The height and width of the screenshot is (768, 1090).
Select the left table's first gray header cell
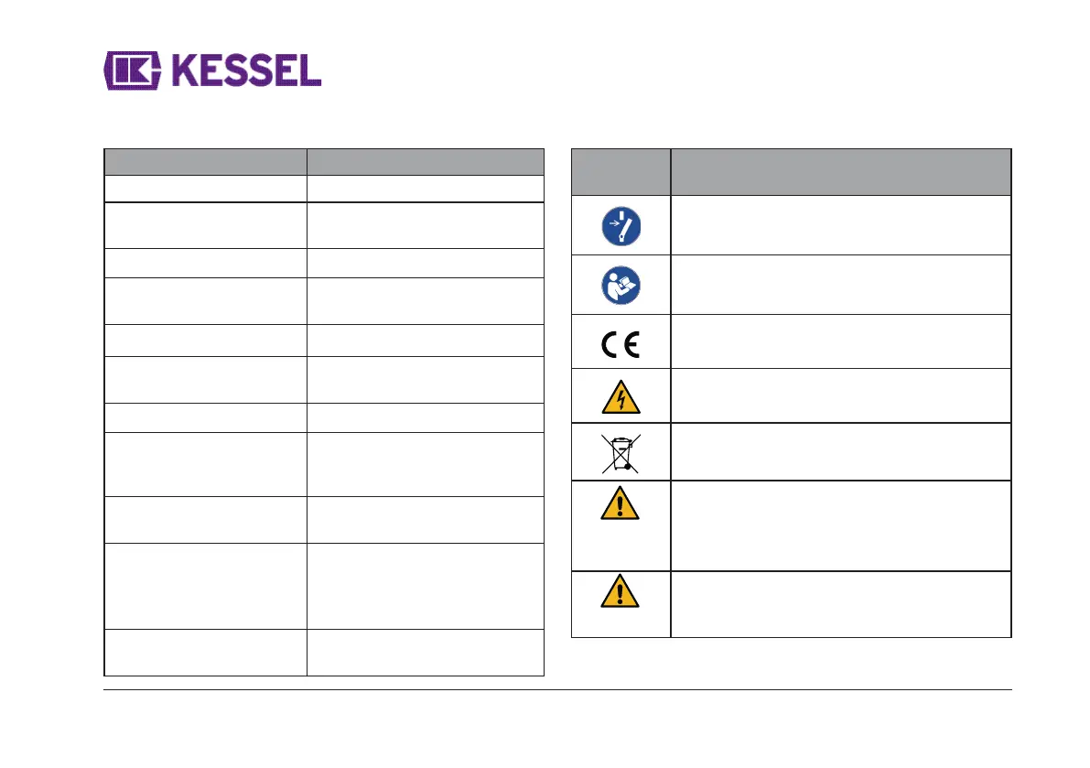[x=205, y=161]
